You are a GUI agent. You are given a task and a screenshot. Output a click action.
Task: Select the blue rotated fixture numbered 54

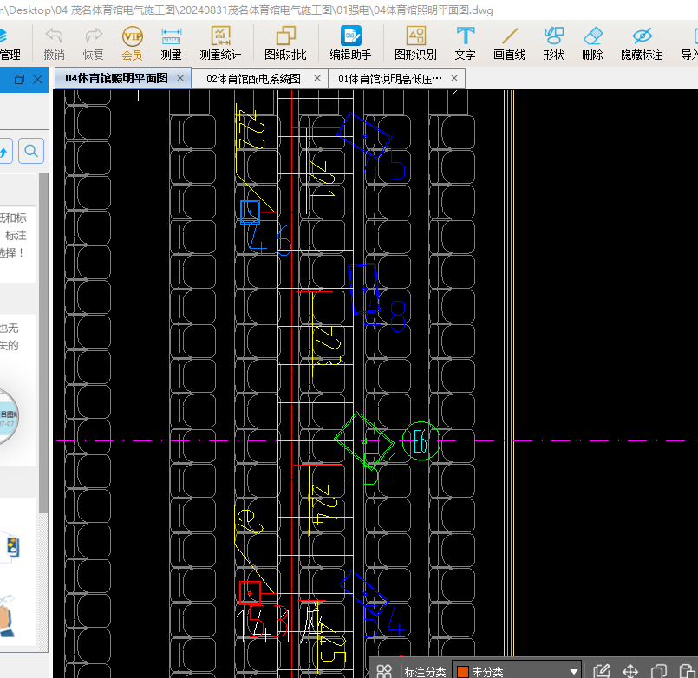pos(364,593)
